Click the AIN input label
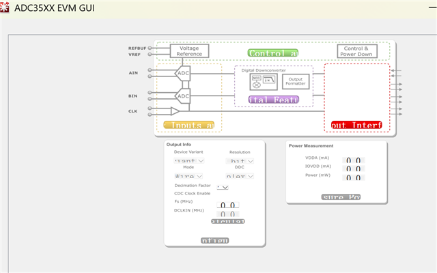437x273 pixels. click(133, 73)
